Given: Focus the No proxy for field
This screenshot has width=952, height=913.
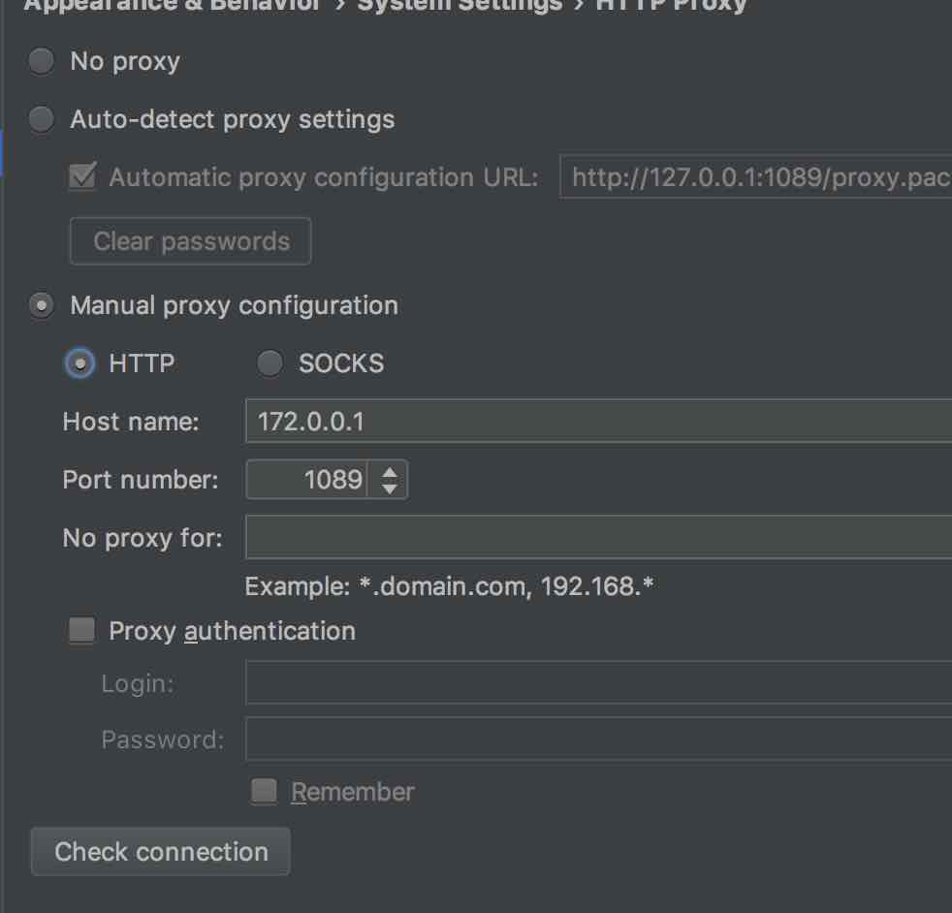Looking at the screenshot, I should pos(598,537).
